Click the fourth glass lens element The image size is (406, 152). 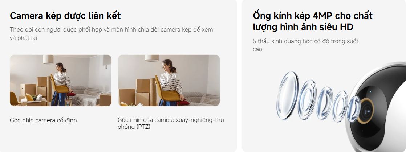[x=340, y=106]
